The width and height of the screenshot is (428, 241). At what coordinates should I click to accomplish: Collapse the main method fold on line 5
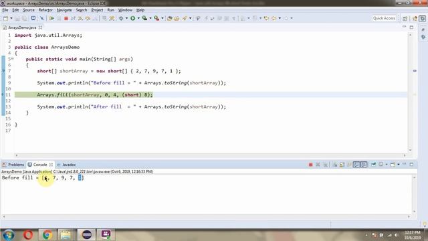tap(13, 59)
